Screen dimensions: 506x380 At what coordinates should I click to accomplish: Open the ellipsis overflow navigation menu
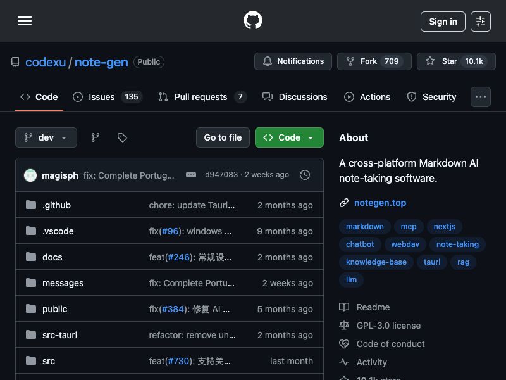[x=481, y=97]
